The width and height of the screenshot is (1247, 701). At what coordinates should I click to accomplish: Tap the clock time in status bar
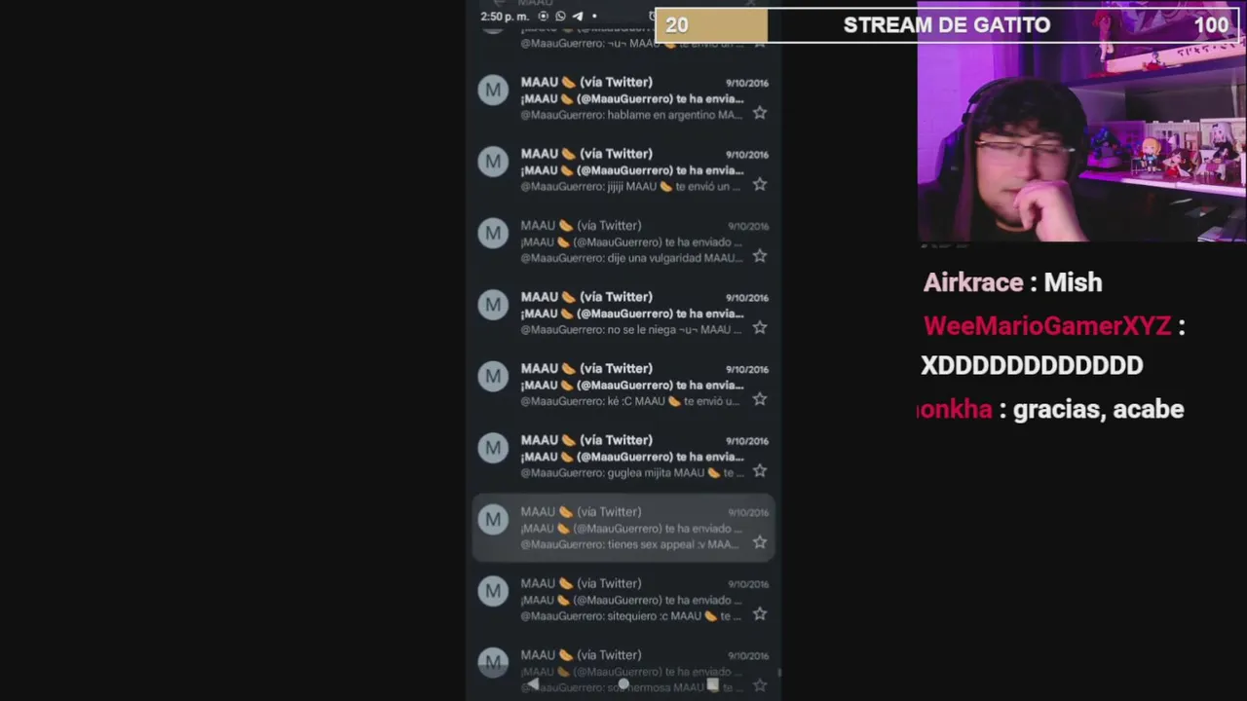(504, 17)
